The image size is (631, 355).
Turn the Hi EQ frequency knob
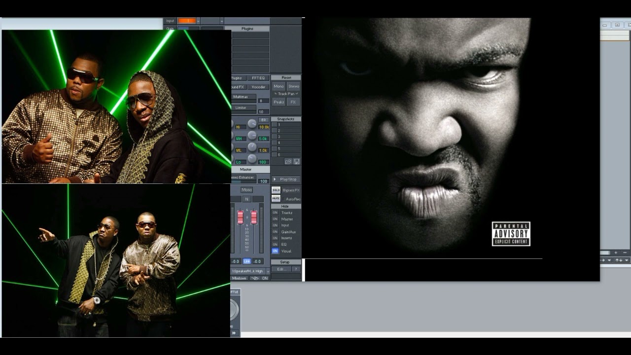pos(252,123)
